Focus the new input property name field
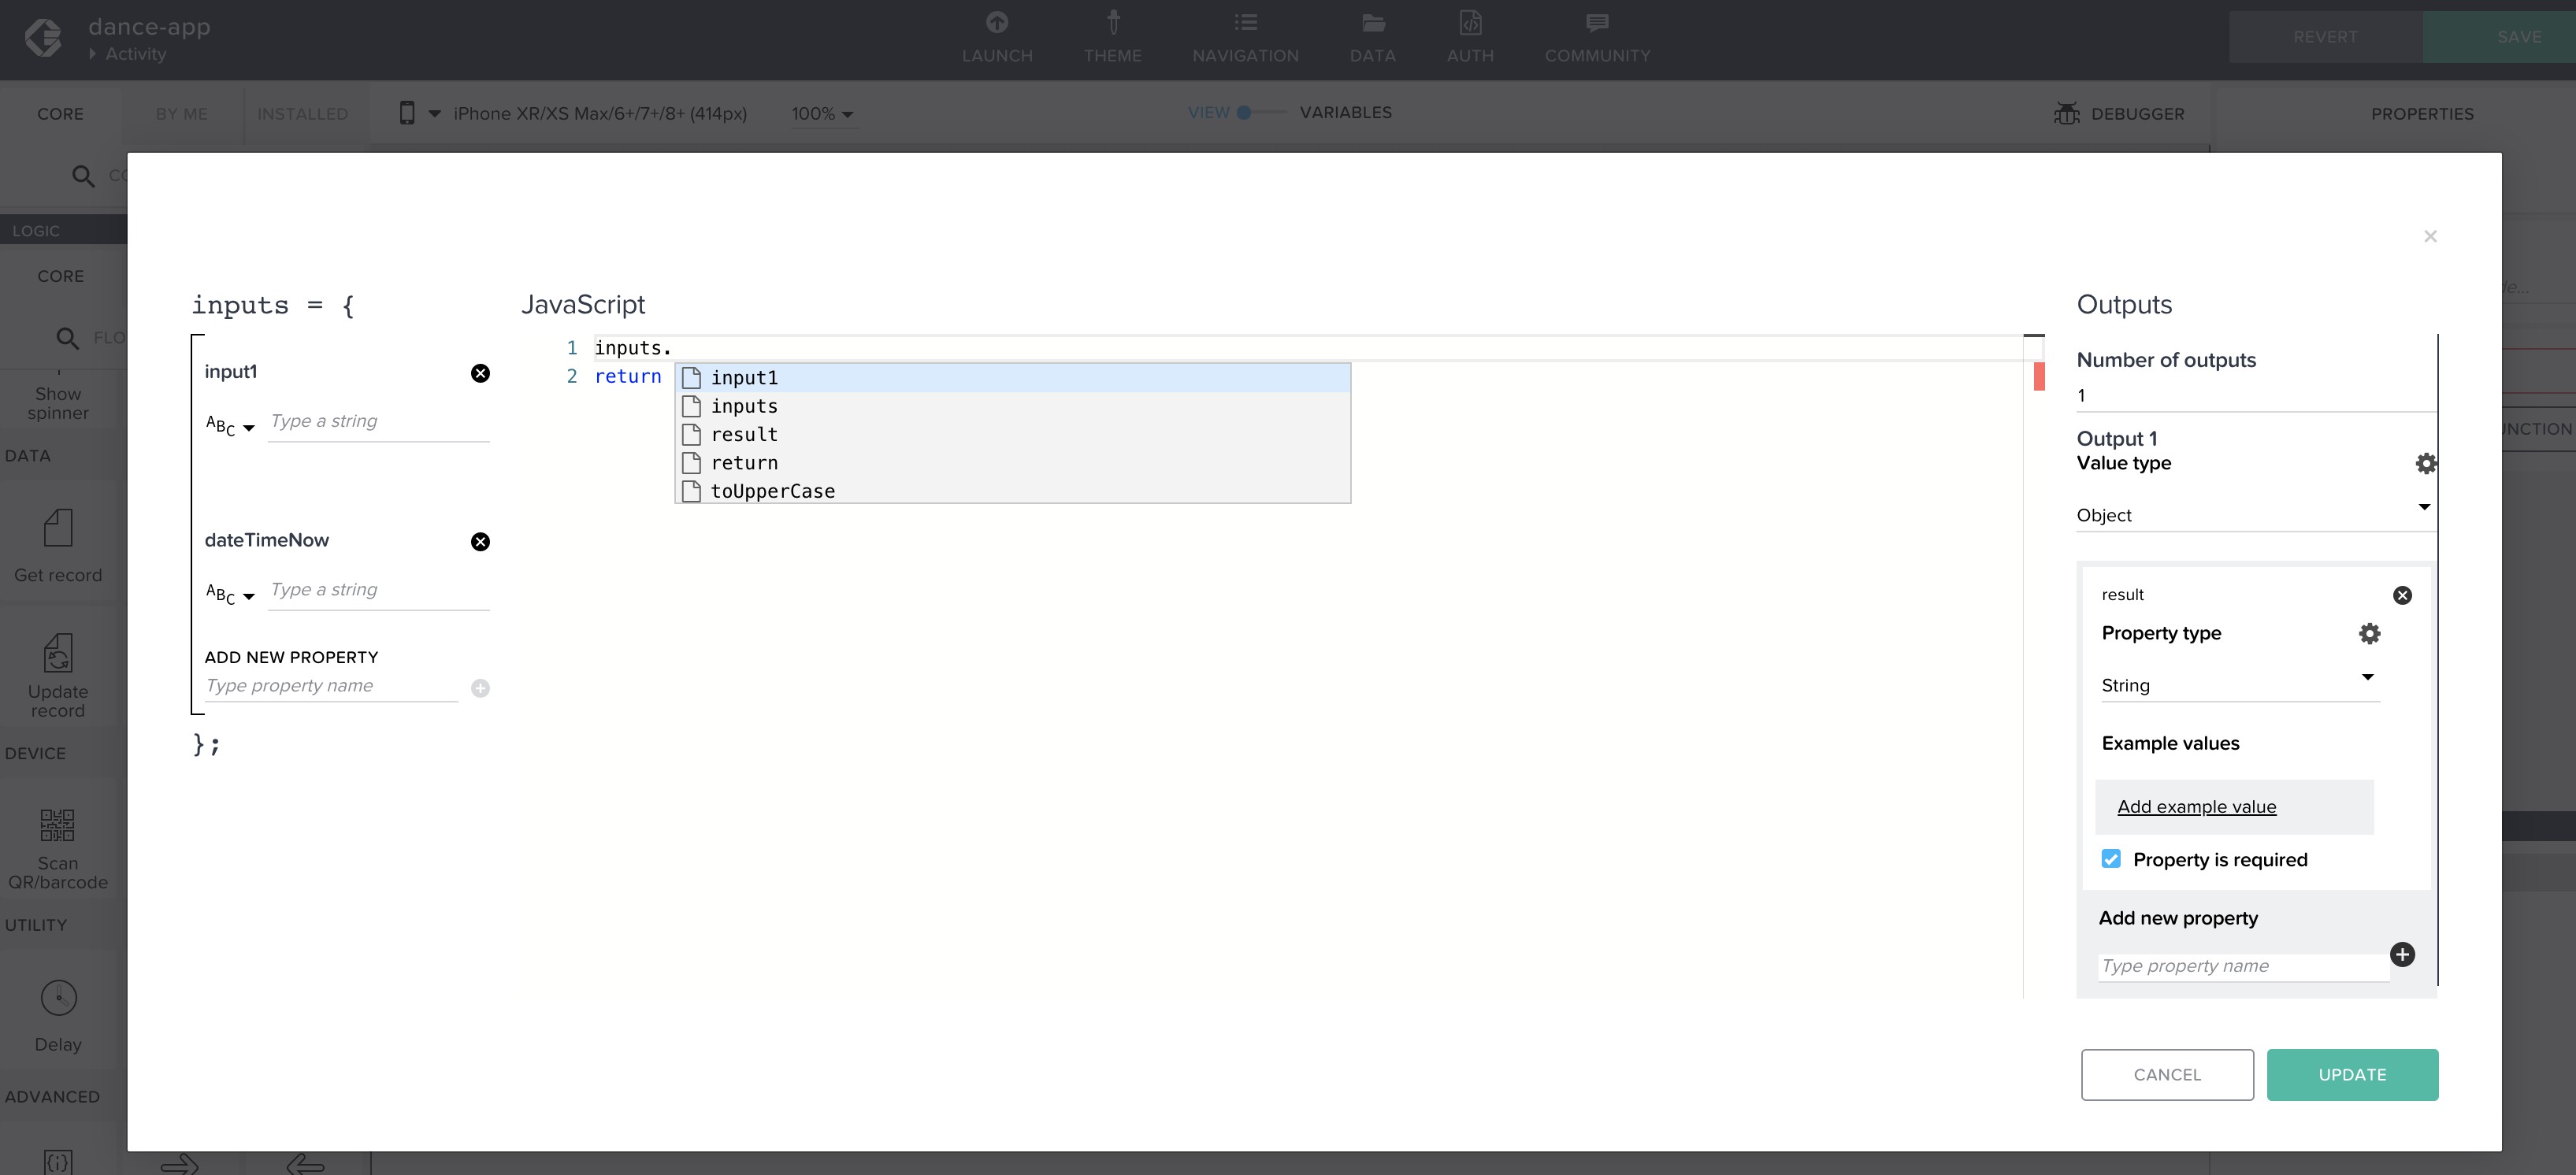This screenshot has height=1175, width=2576. coord(331,686)
